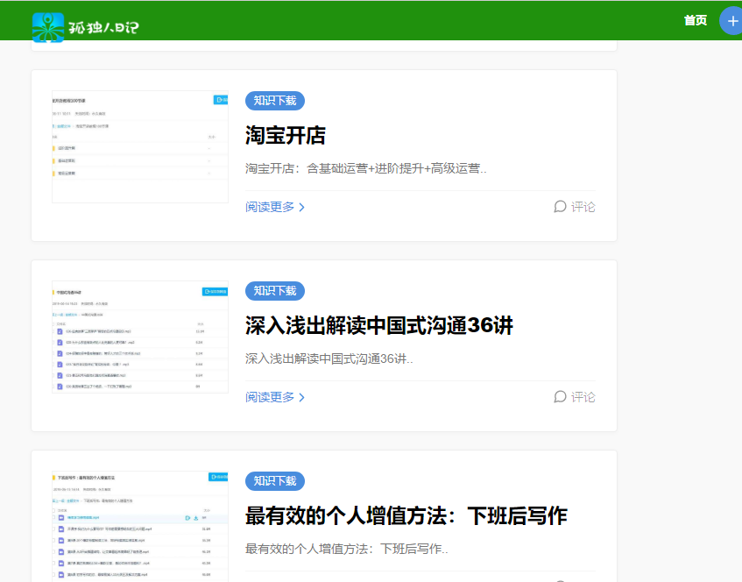742x582 pixels.
Task: Expand 阅读更多 chevron under 淘宝开店
Action: [301, 206]
